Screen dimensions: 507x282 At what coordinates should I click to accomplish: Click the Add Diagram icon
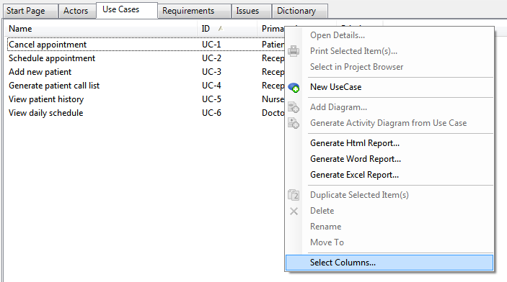[294, 107]
